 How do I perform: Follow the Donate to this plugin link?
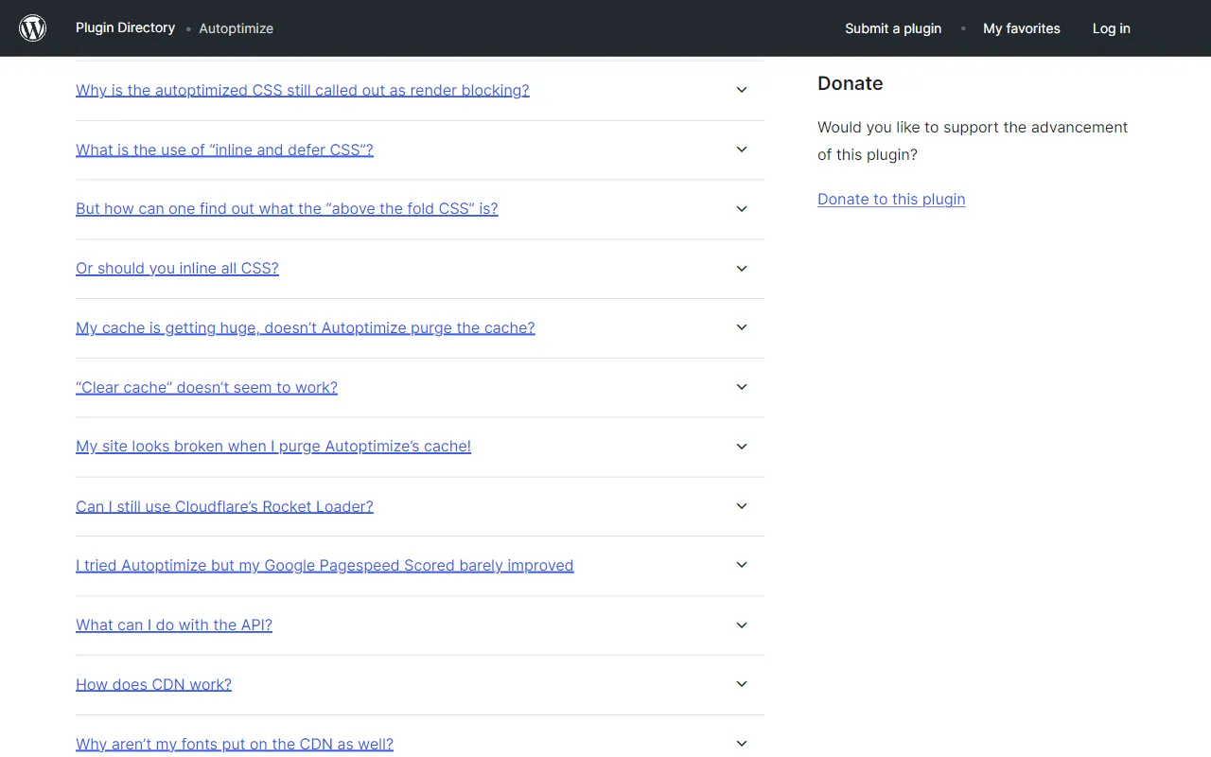click(x=891, y=199)
